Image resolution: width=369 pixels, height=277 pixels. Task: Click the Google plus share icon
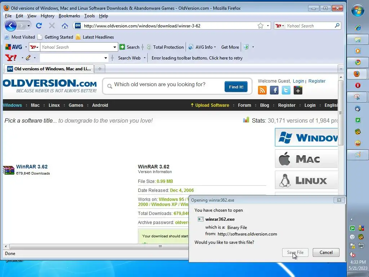(x=298, y=90)
